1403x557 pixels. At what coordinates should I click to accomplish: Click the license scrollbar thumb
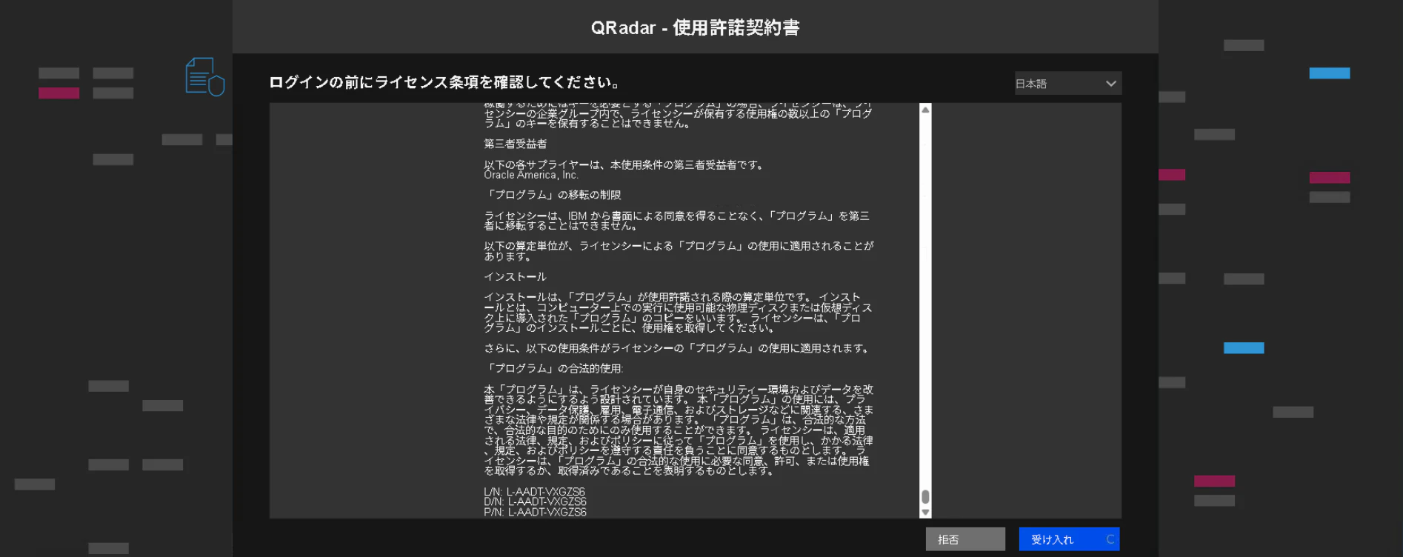[925, 496]
